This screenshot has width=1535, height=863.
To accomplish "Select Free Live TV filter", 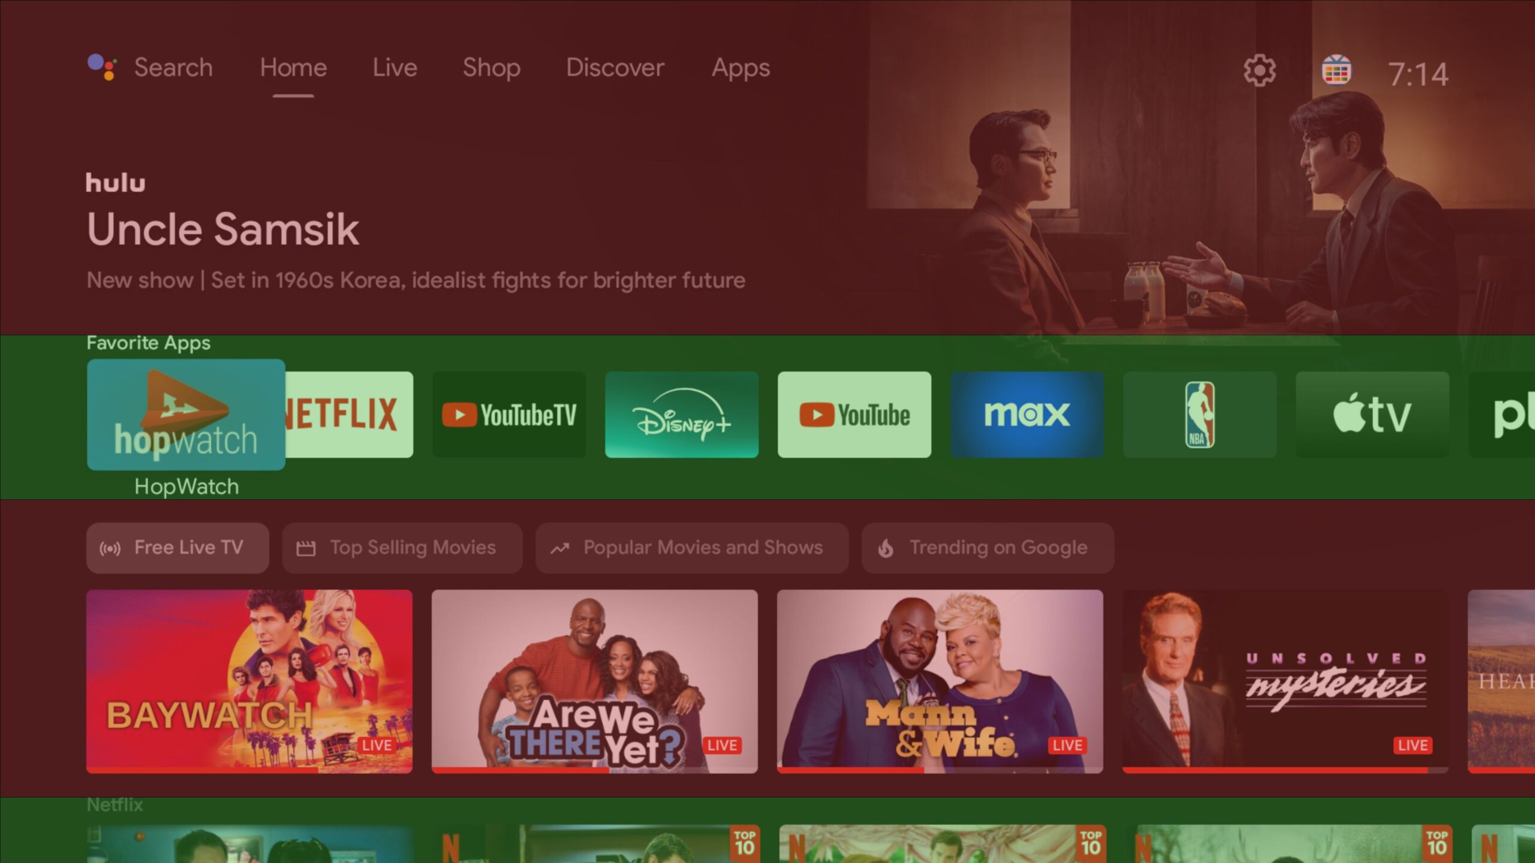I will click(175, 547).
